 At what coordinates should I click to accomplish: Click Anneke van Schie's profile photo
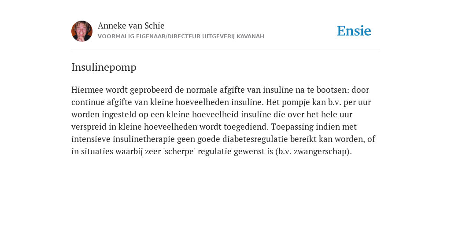[x=82, y=31]
